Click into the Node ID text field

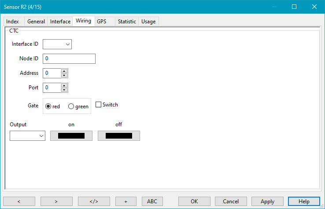tap(69, 59)
